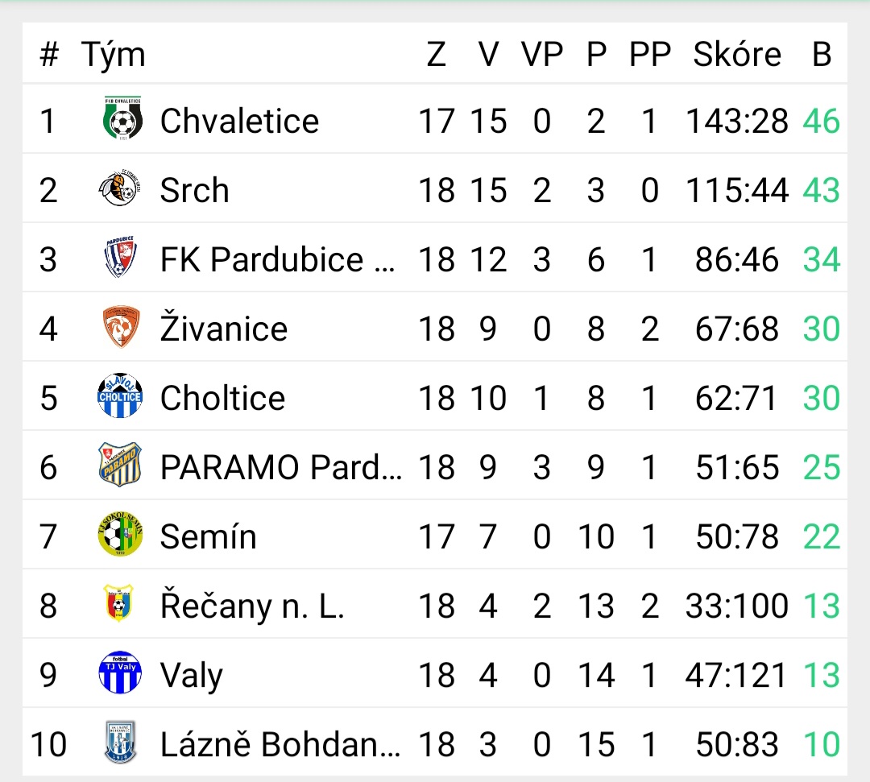Image resolution: width=870 pixels, height=782 pixels.
Task: Click the Skóre column header
Action: [737, 54]
